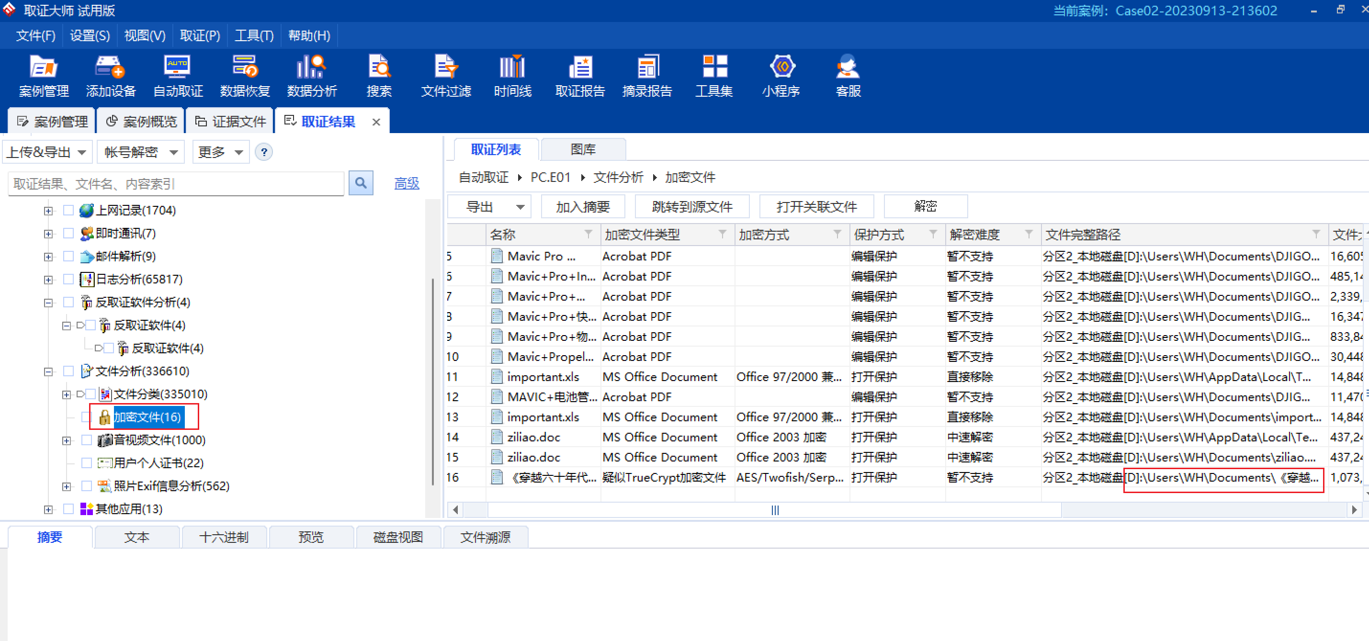Switch to the 十六进制 tab
Screen dimensions: 1369x641
point(224,537)
